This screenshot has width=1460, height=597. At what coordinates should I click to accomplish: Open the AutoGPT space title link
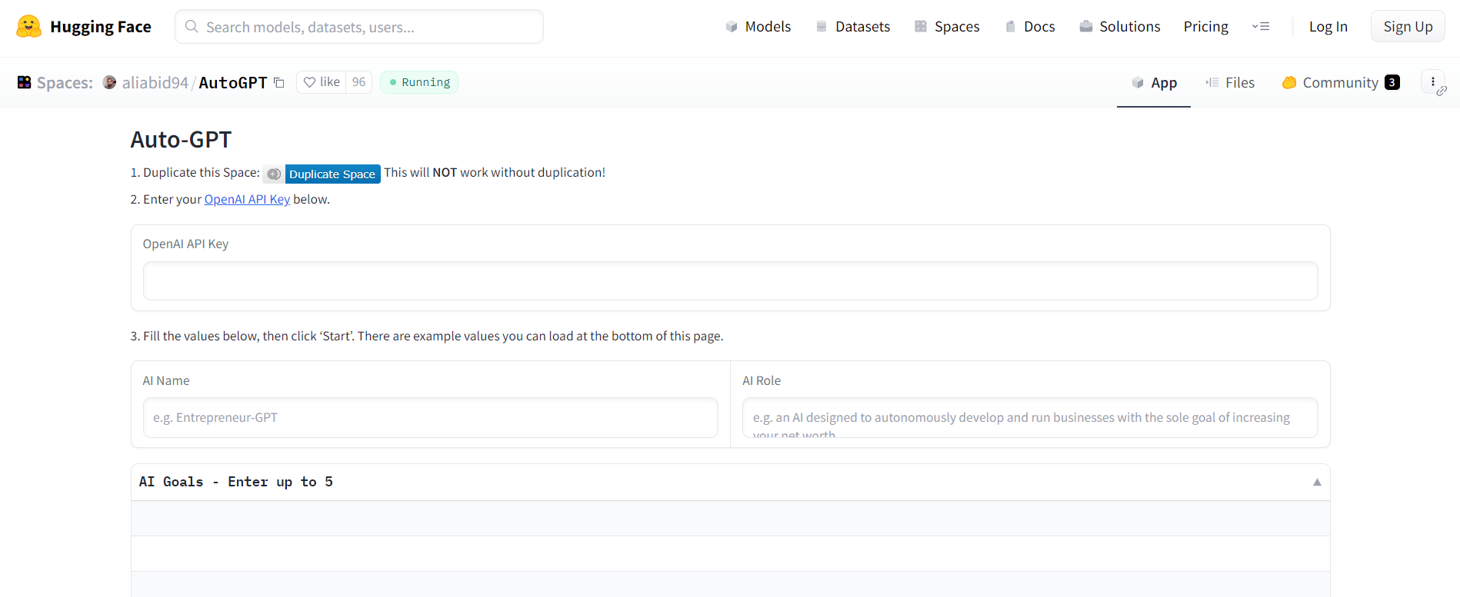pos(233,82)
